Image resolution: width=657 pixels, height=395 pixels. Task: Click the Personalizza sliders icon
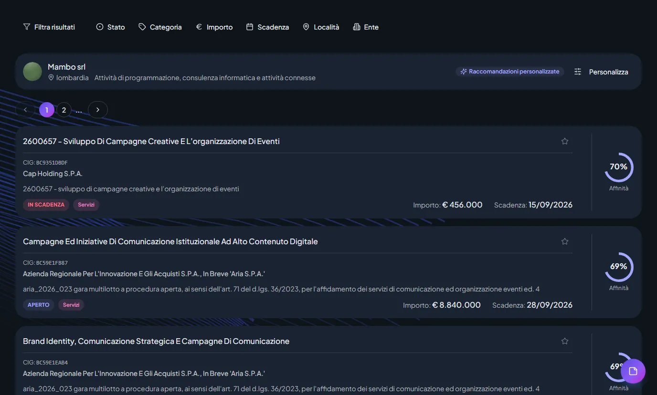click(578, 72)
